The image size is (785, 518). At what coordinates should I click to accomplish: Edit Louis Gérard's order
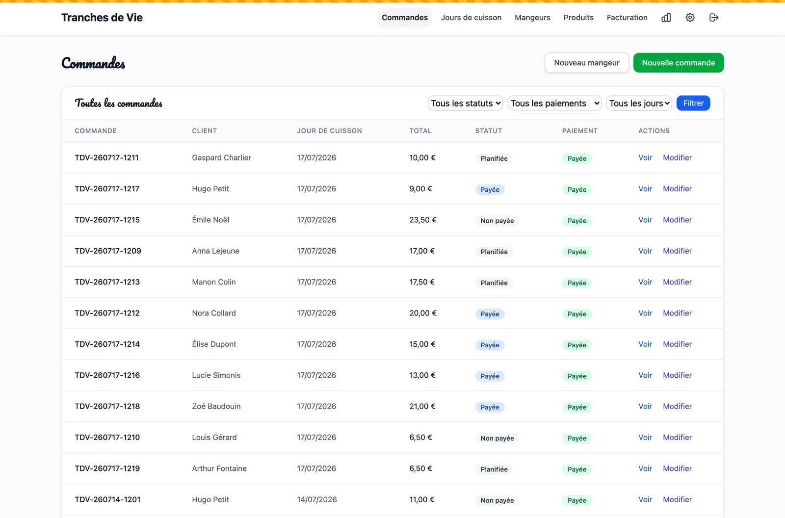click(677, 437)
